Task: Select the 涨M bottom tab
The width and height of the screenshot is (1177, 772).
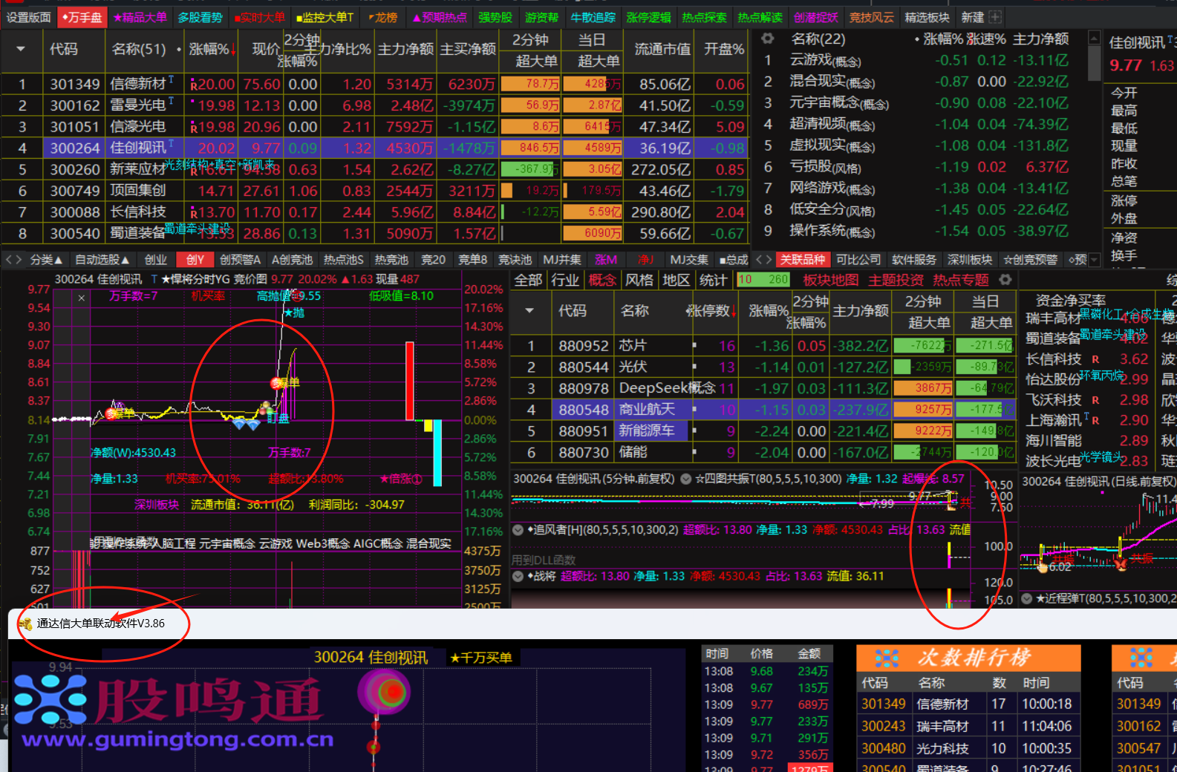Action: [606, 260]
